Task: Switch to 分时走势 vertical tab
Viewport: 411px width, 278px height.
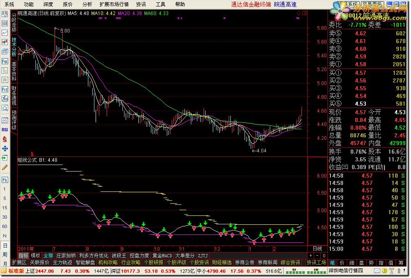Action: pos(14,23)
